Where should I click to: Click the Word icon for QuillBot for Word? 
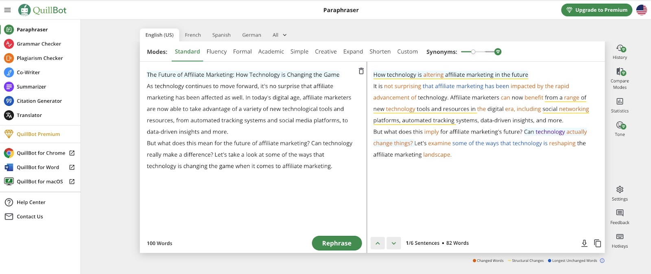pyautogui.click(x=9, y=167)
